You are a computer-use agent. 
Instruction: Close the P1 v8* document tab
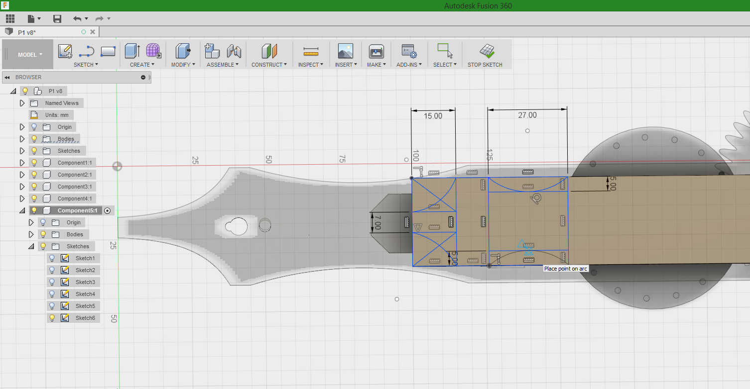coord(93,32)
